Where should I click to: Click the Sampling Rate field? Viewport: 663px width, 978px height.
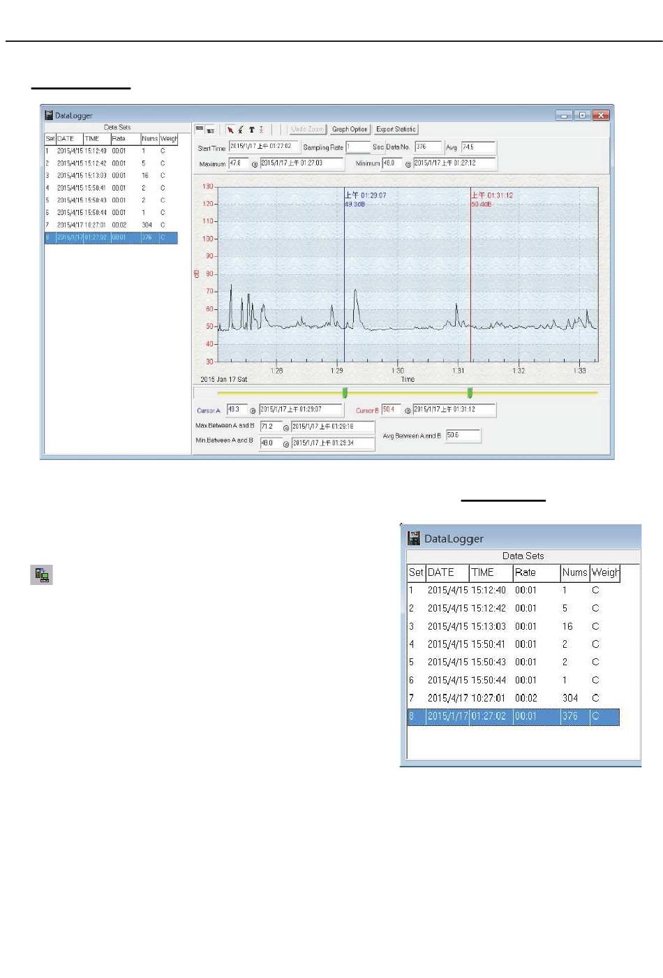pyautogui.click(x=358, y=147)
